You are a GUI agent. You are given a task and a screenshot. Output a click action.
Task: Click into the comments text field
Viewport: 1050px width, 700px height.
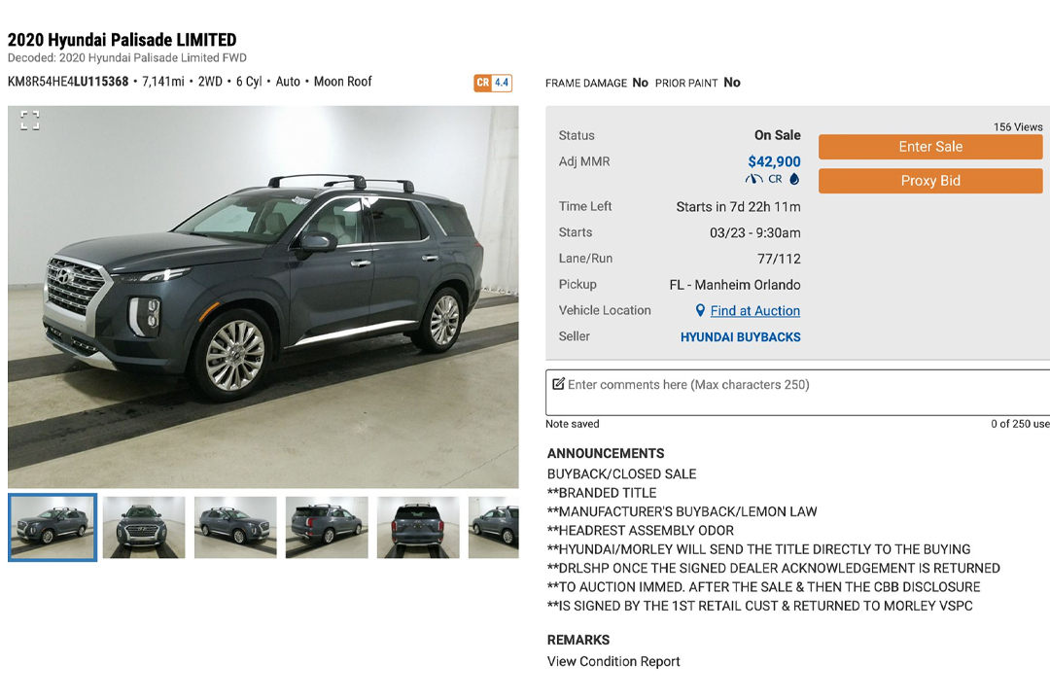coord(797,393)
